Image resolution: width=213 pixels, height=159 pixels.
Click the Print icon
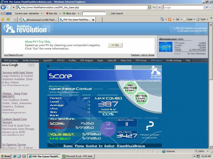[x=177, y=19]
